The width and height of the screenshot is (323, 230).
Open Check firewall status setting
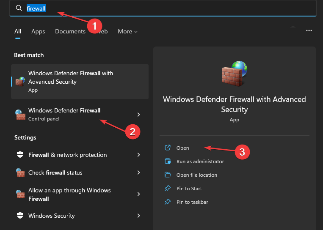[55, 172]
